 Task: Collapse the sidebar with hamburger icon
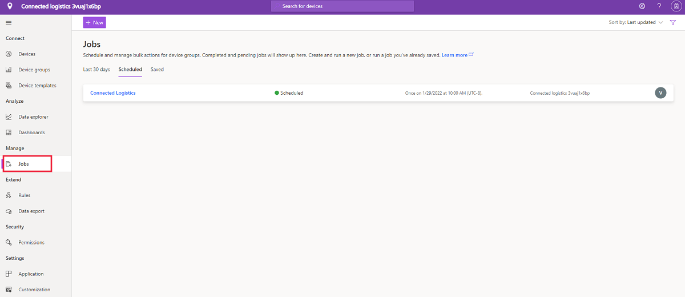[9, 22]
